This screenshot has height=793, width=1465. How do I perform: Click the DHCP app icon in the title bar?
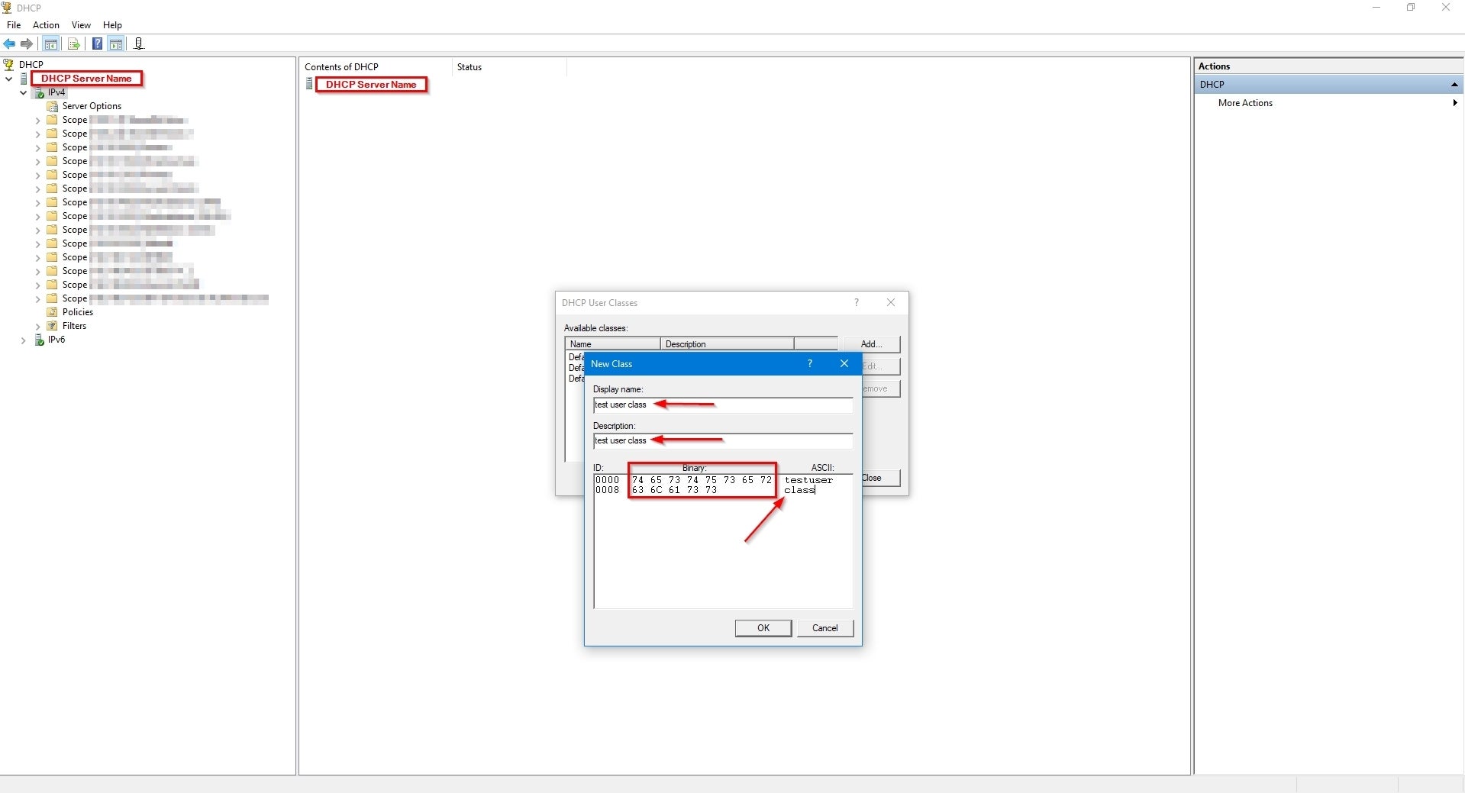click(7, 8)
